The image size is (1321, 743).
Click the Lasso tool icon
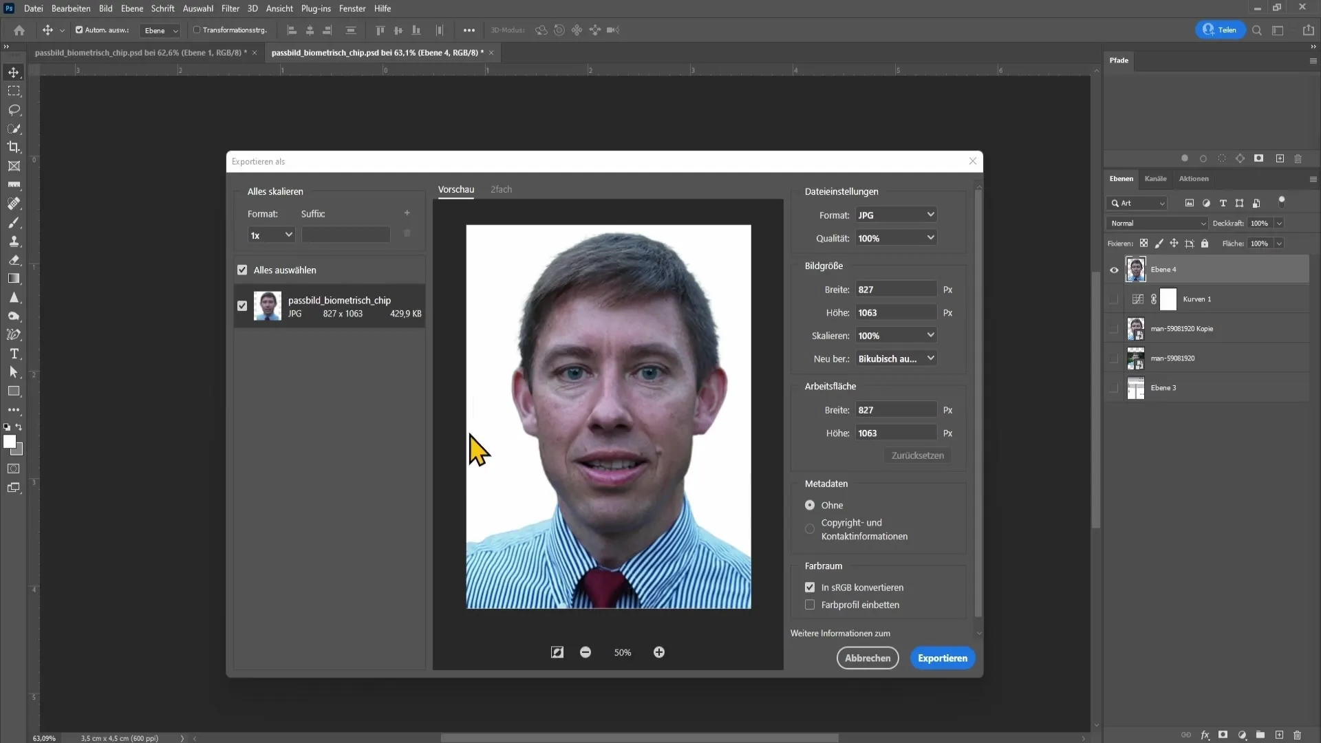(x=14, y=109)
